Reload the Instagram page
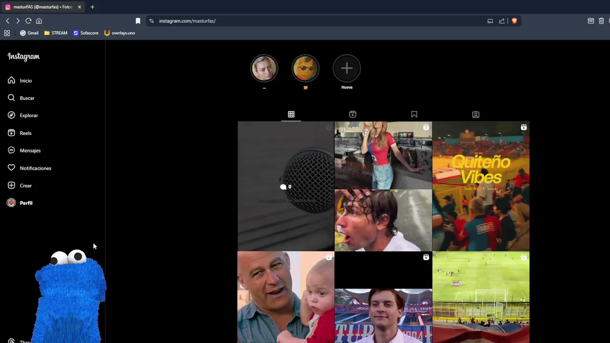This screenshot has width=610, height=343. coord(28,21)
